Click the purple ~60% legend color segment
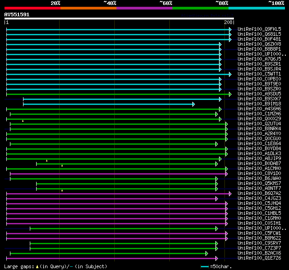The image size is (289, 270). 144,8
